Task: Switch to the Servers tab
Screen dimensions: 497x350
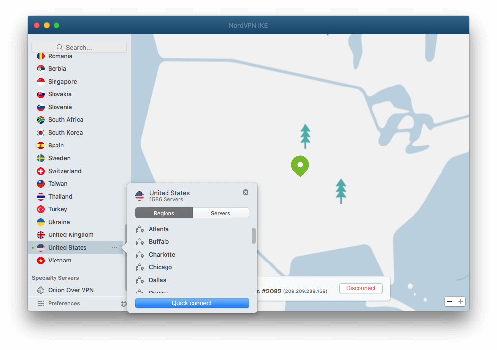Action: pos(221,213)
